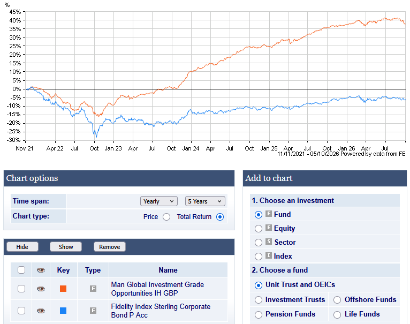This screenshot has width=410, height=324.
Task: Choose the Offshore Funds radio
Action: point(337,300)
